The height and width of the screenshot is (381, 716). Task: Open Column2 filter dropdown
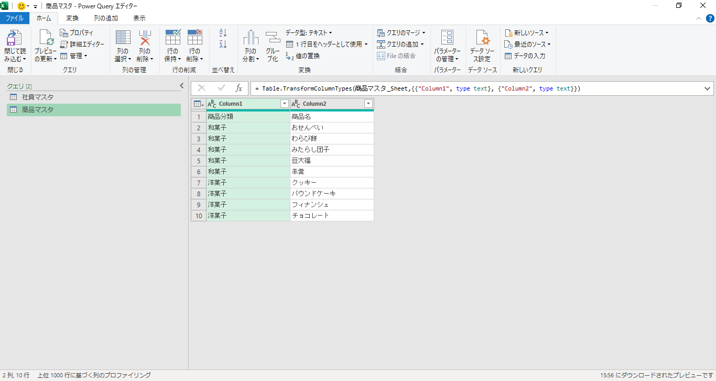pos(368,104)
